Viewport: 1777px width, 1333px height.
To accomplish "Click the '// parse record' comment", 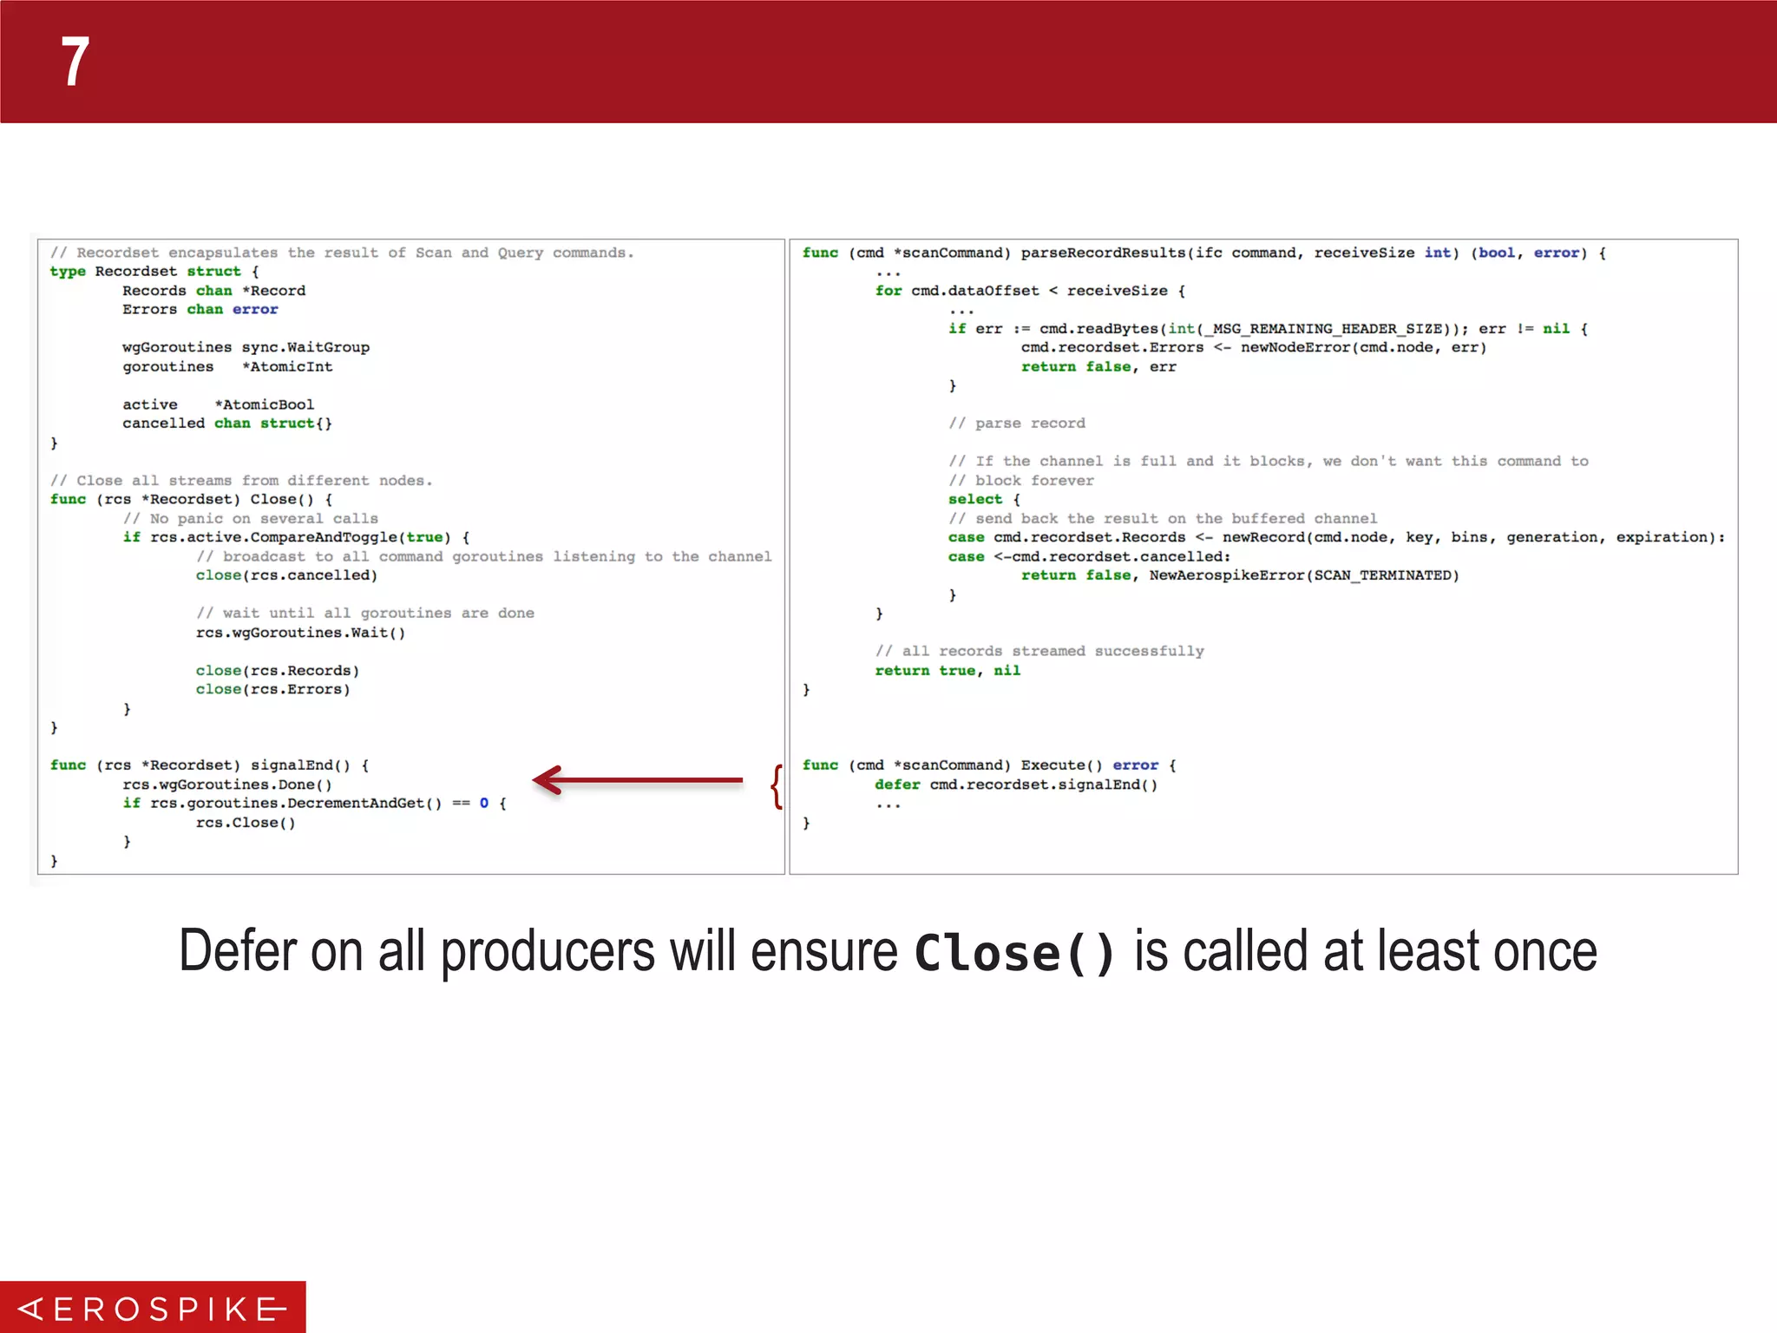I will tap(1017, 424).
